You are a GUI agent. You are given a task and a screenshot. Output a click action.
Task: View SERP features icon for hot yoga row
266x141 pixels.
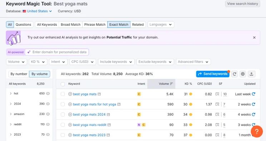217,104
